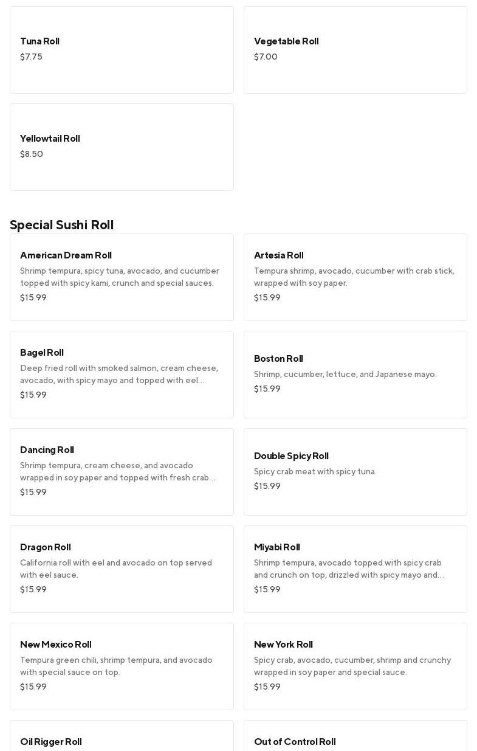Click the Dragon Roll description text
Image resolution: width=477 pixels, height=751 pixels.
pyautogui.click(x=116, y=569)
